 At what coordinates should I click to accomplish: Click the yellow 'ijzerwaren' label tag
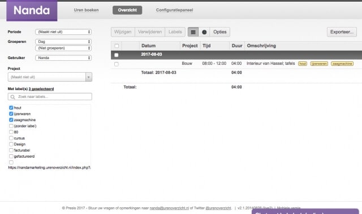click(319, 64)
